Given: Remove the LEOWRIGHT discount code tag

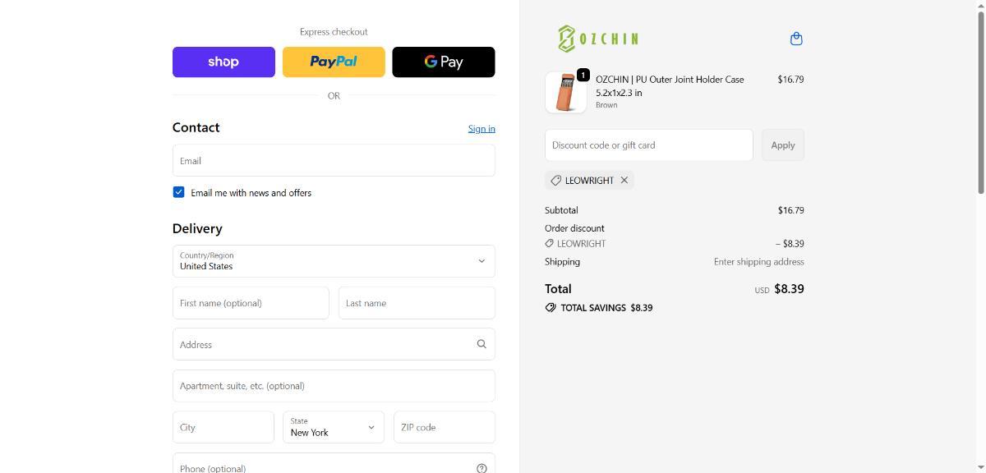Looking at the screenshot, I should tap(624, 181).
